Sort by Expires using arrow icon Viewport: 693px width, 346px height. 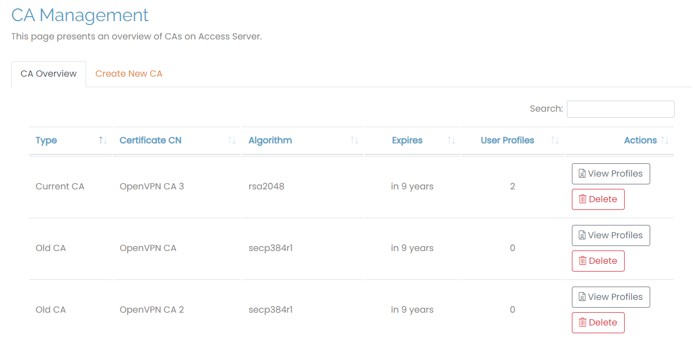[451, 141]
